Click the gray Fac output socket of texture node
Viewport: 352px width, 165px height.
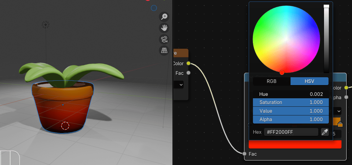[188, 73]
